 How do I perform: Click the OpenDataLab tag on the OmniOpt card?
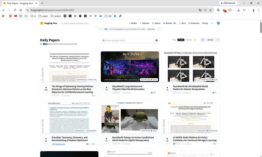pyautogui.click(x=59, y=144)
